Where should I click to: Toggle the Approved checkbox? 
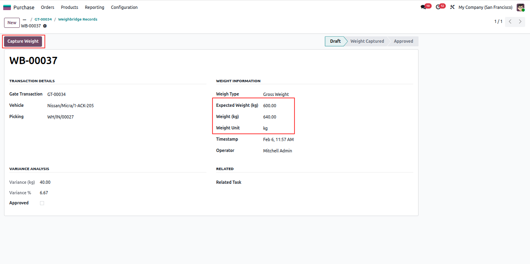[42, 203]
